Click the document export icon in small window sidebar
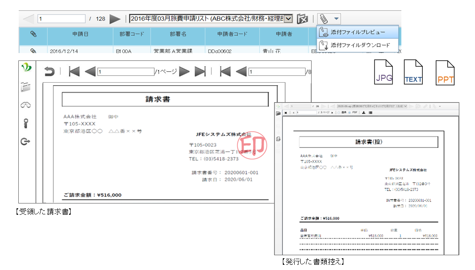The height and width of the screenshot is (270, 475). point(278,139)
